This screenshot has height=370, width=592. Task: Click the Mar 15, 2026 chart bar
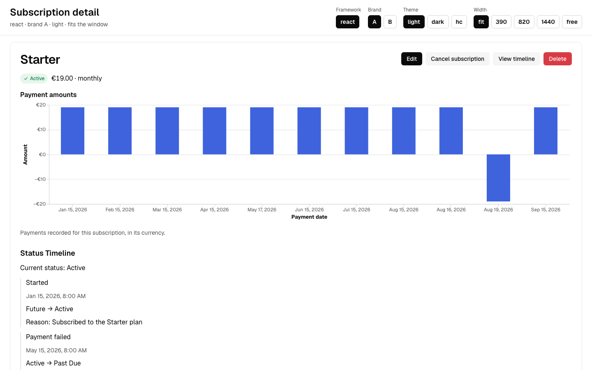[x=167, y=131]
